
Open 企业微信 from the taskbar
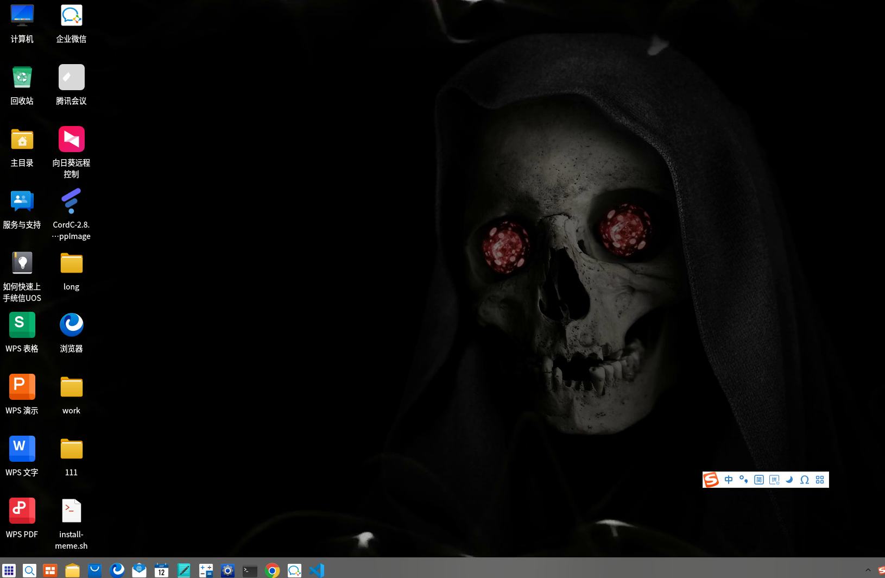coord(294,570)
